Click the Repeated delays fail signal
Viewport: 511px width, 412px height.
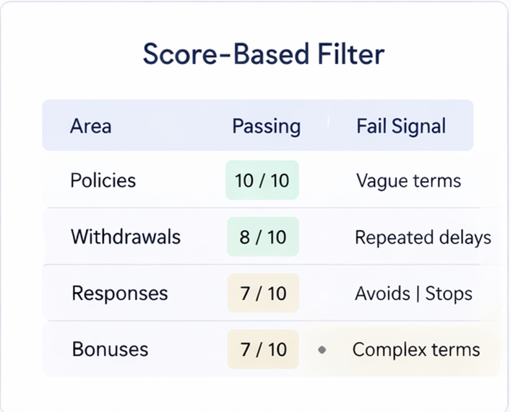[x=422, y=237]
